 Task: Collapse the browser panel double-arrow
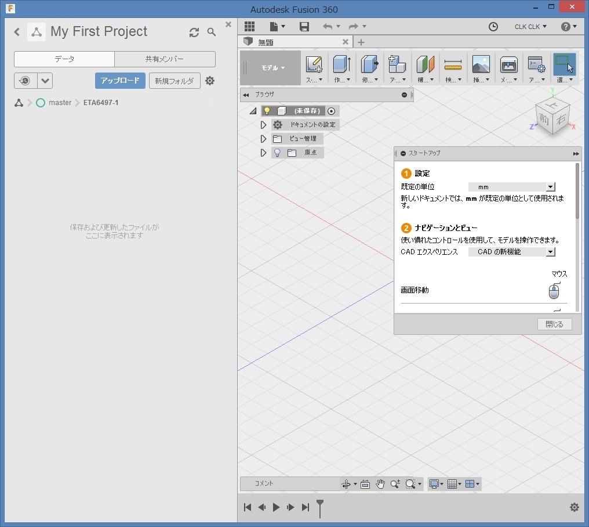click(x=246, y=95)
